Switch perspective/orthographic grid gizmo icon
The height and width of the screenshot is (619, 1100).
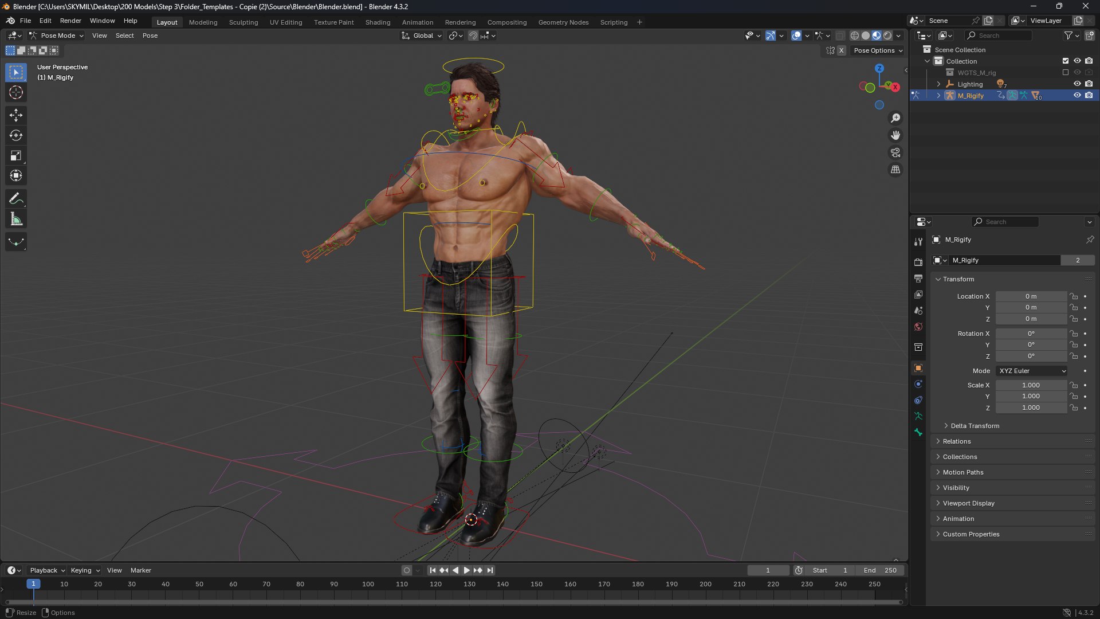pos(895,170)
